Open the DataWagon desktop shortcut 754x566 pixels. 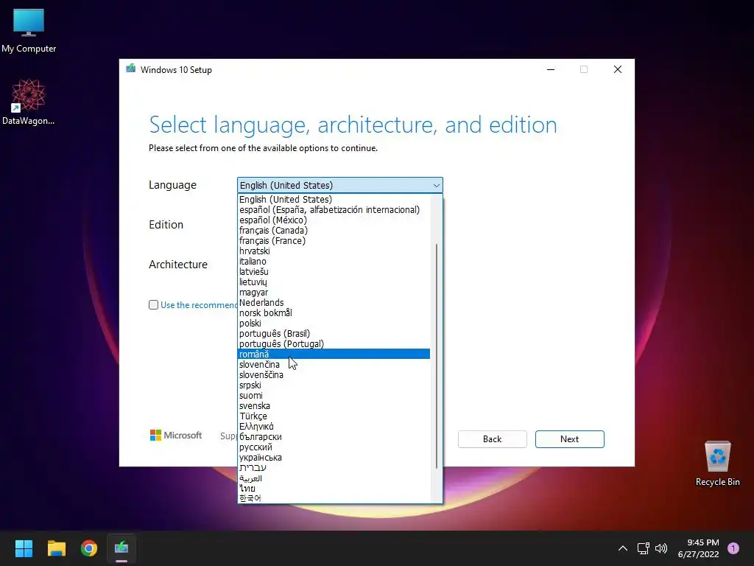[29, 102]
